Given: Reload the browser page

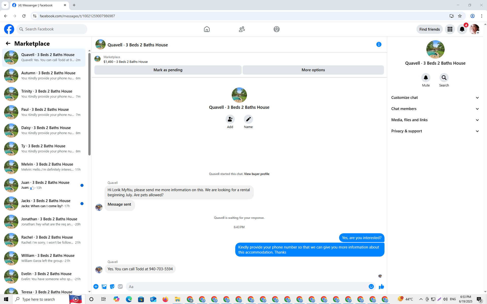Looking at the screenshot, I should point(24,16).
